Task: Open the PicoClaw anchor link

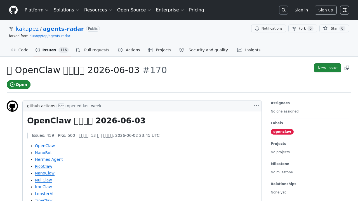Action: pyautogui.click(x=44, y=166)
